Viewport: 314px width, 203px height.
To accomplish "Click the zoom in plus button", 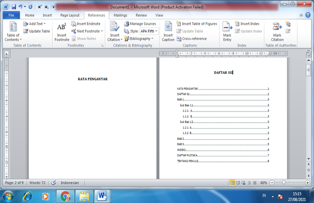I will pos(307,182).
